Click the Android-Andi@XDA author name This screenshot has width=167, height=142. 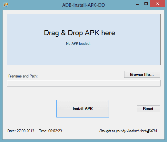click(x=142, y=131)
